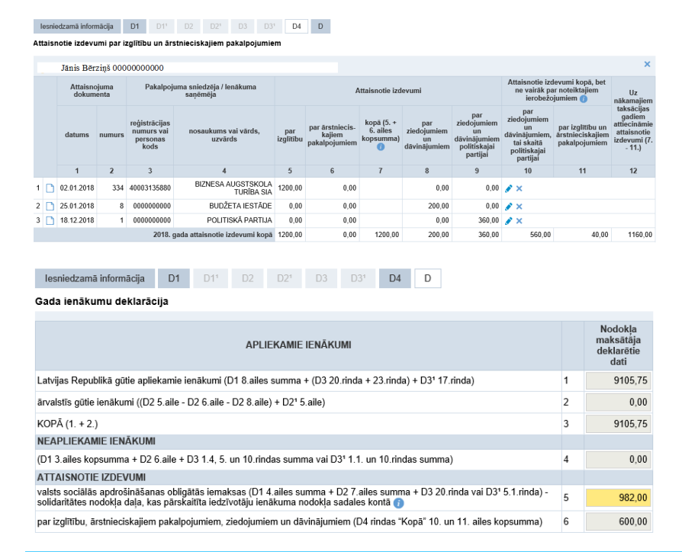Open lower Iesniedzamā informācija tab
This screenshot has height=558, width=682.
click(x=95, y=278)
